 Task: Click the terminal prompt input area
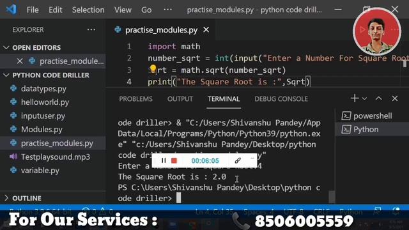[179, 198]
